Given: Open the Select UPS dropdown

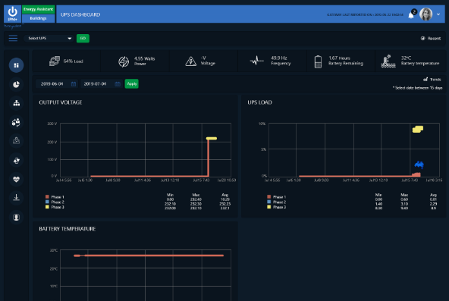Looking at the screenshot, I should tap(49, 39).
